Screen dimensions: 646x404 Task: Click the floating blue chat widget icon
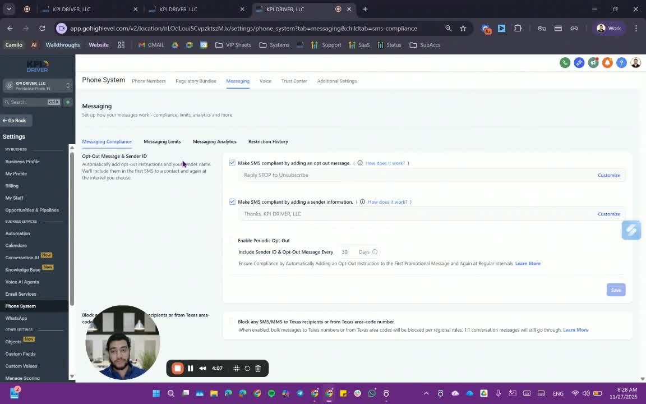tap(631, 230)
